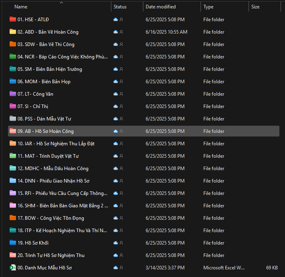This screenshot has height=277, width=285.
Task: Select folder 03. SDW - Bản Vẽ Thi Công
Action: (x=46, y=44)
